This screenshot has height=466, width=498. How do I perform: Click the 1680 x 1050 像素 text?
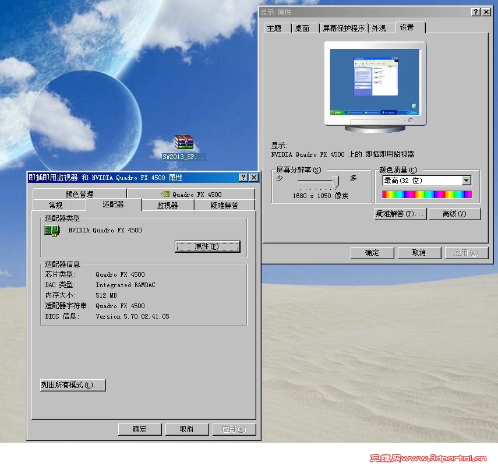click(320, 196)
